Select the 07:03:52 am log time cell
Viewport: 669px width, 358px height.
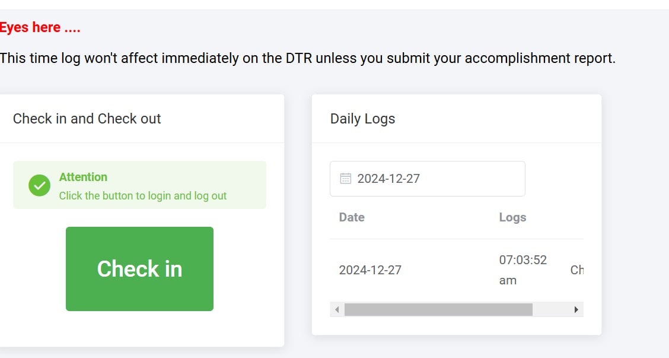[523, 270]
